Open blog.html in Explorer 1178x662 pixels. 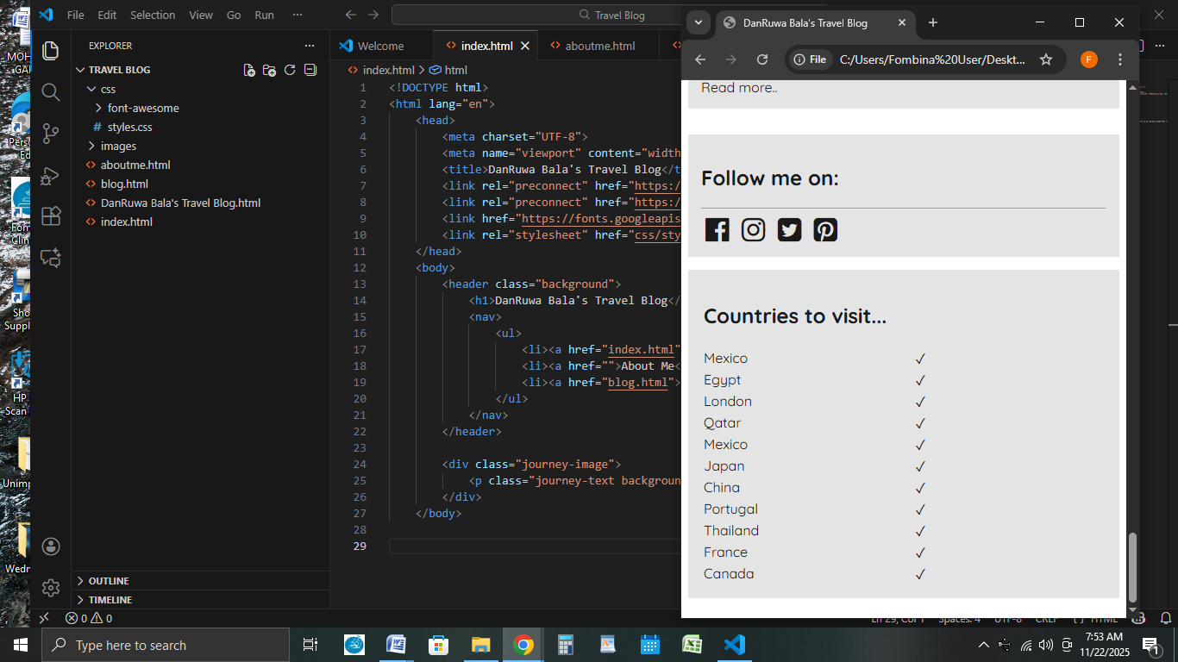coord(200,184)
